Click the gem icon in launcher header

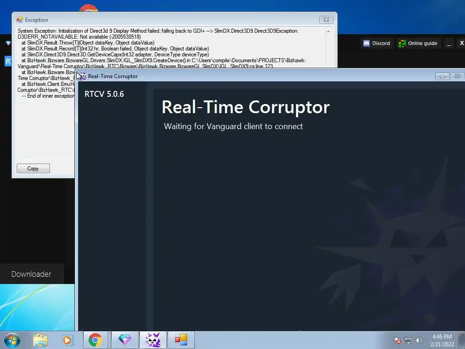(8, 43)
